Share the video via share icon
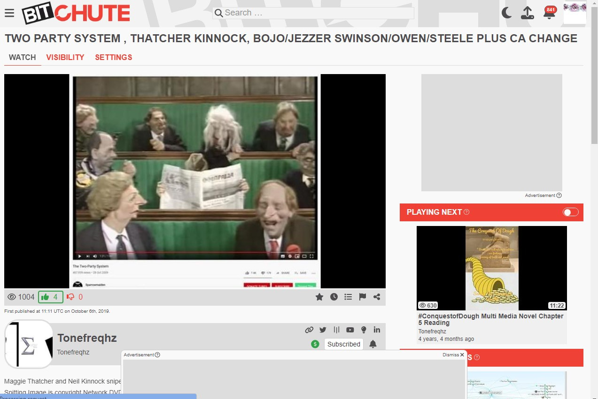The image size is (598, 399). 377,297
